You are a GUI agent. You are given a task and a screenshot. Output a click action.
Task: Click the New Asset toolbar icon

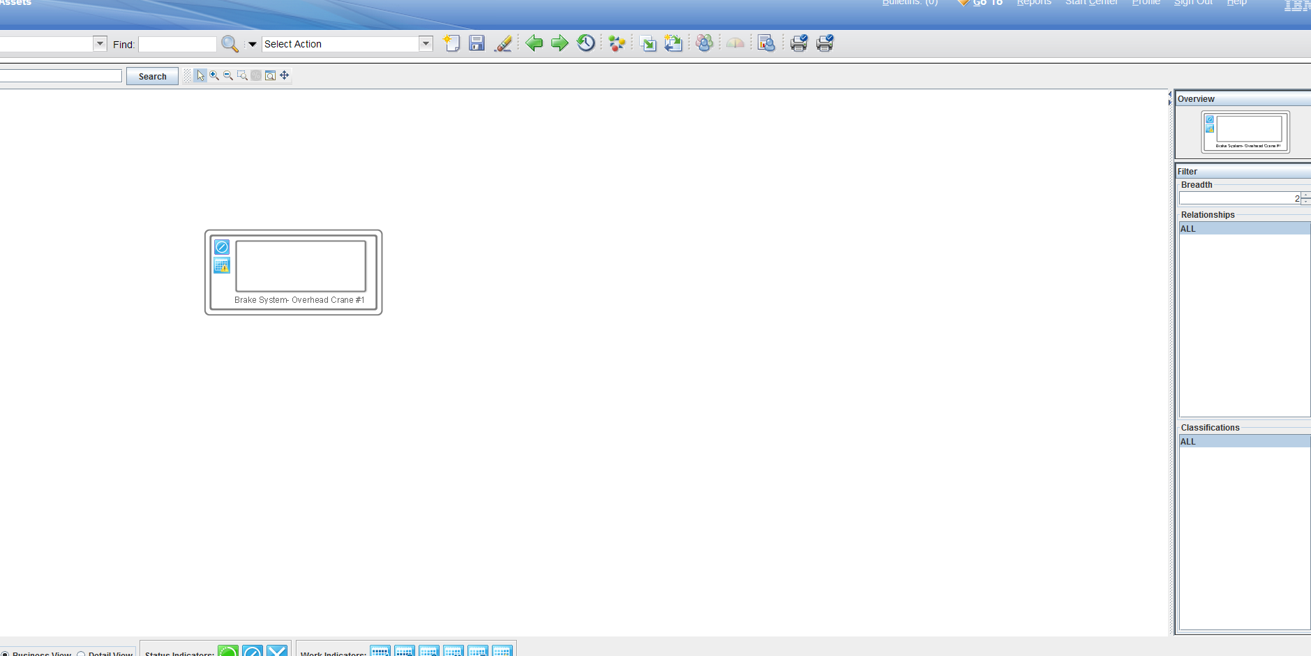(451, 43)
